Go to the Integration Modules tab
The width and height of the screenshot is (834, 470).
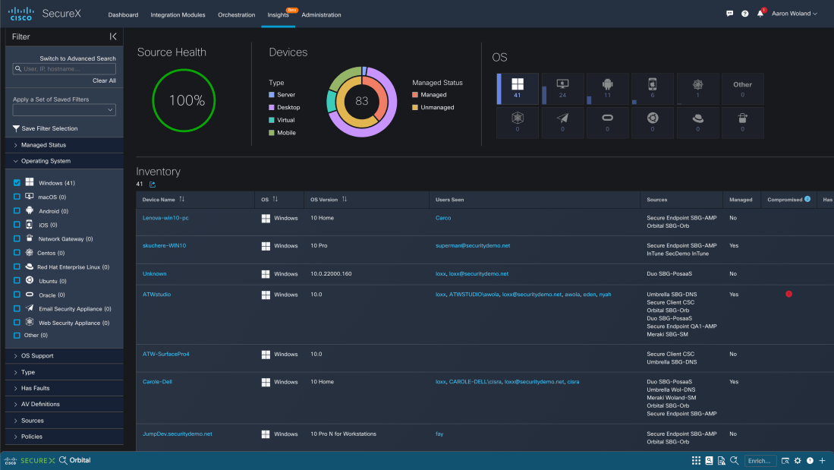pos(178,14)
